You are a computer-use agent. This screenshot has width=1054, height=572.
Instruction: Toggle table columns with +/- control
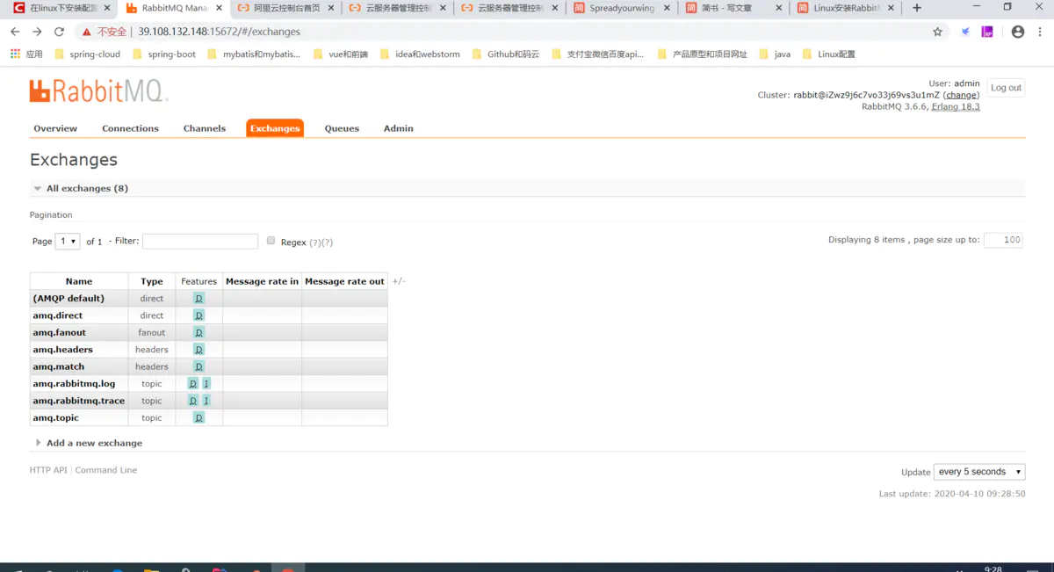tap(399, 281)
